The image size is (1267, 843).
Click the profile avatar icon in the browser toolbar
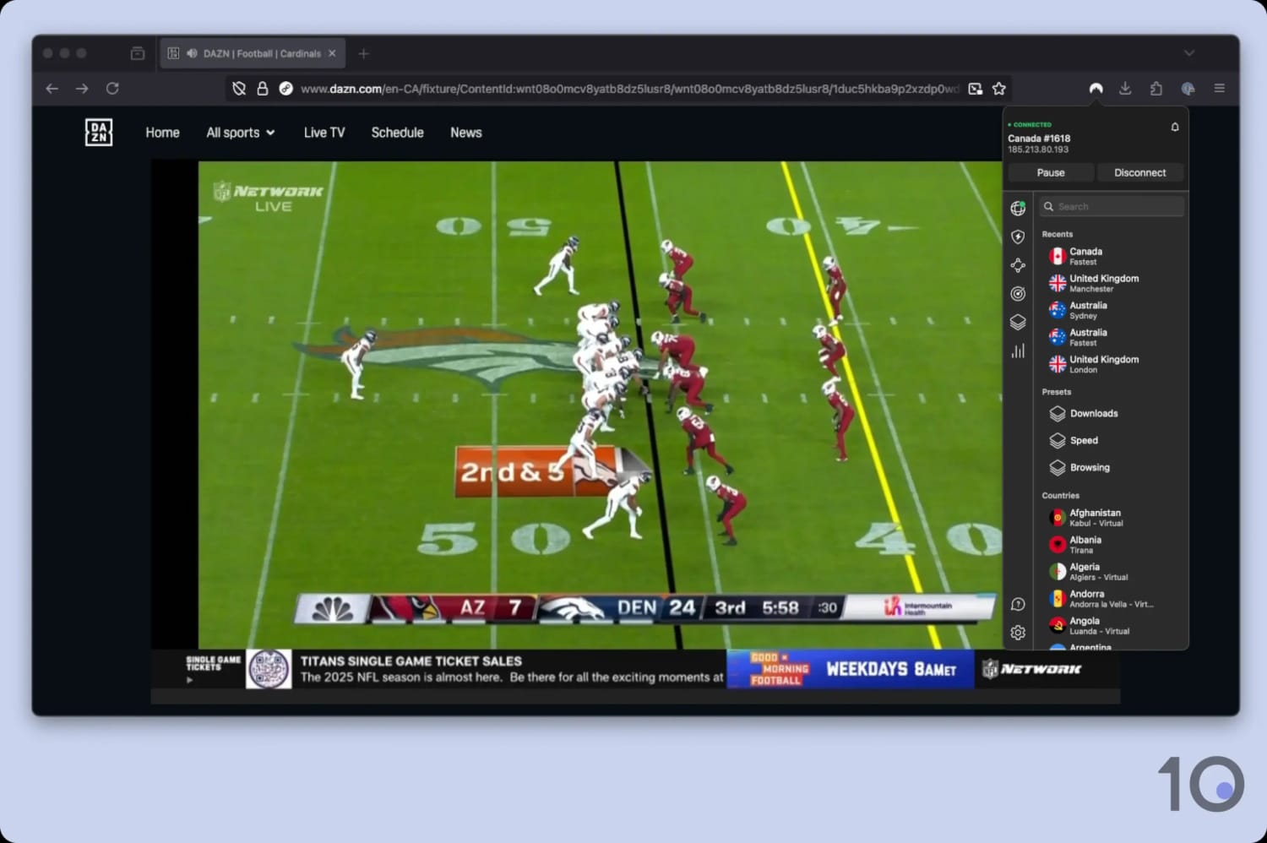coord(1188,88)
